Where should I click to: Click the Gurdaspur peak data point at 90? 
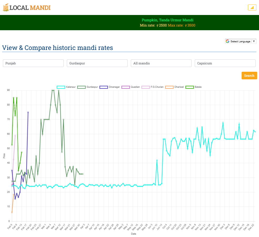[x=52, y=90]
